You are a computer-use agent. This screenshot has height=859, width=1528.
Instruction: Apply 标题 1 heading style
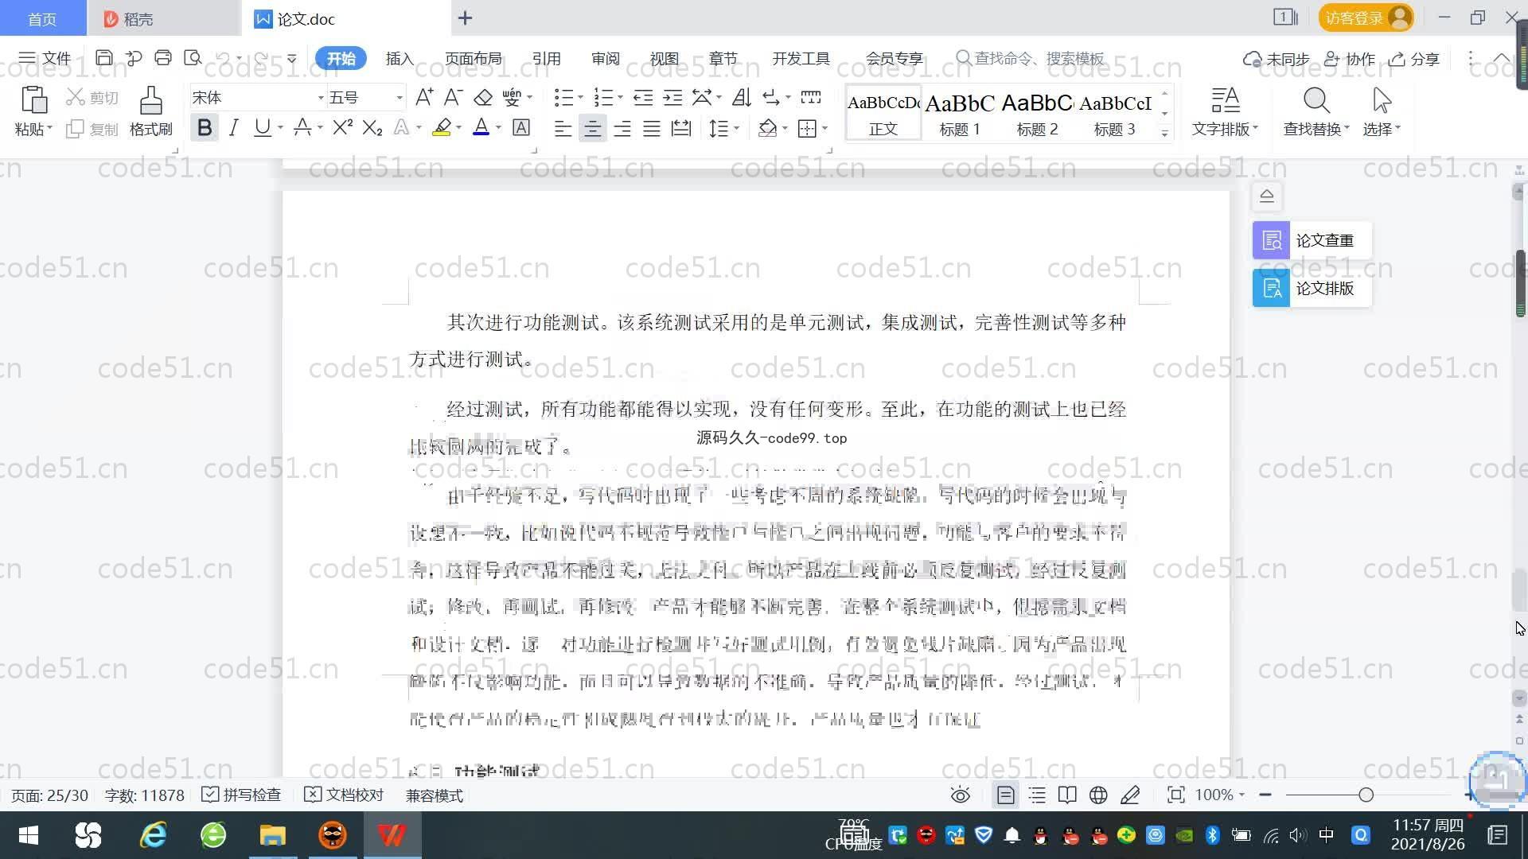(x=960, y=114)
